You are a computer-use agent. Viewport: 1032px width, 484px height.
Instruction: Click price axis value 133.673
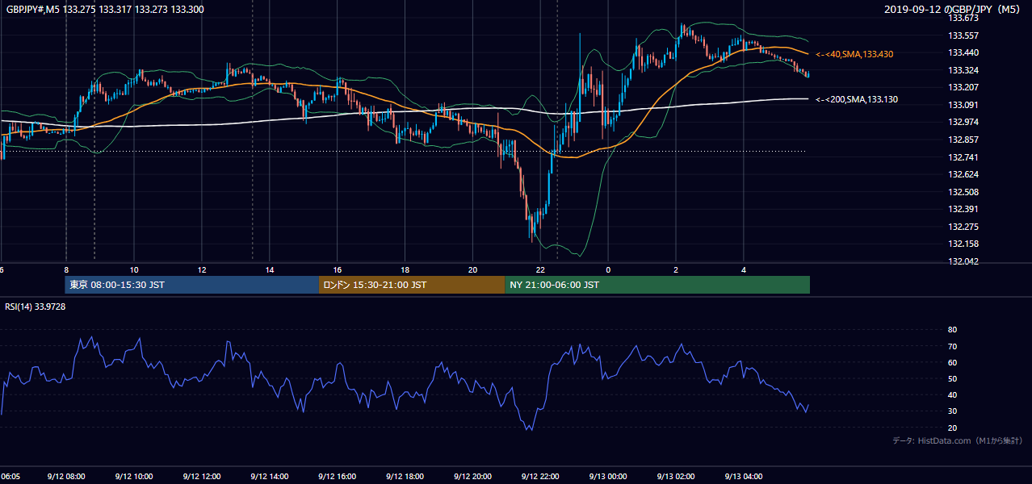pos(963,18)
